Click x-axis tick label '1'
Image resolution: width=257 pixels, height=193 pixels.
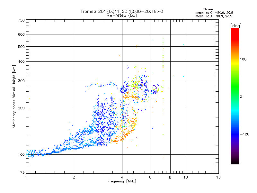[x=26, y=177]
